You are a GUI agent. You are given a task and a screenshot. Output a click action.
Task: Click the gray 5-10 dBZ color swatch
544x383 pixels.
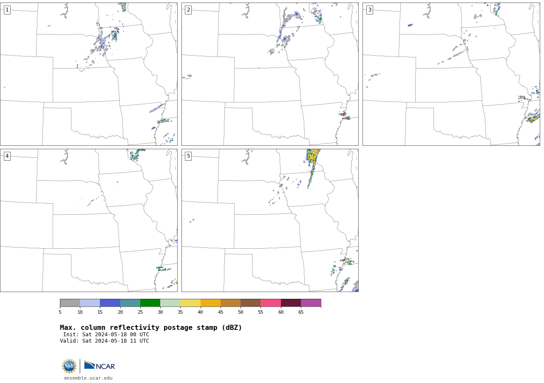point(70,303)
